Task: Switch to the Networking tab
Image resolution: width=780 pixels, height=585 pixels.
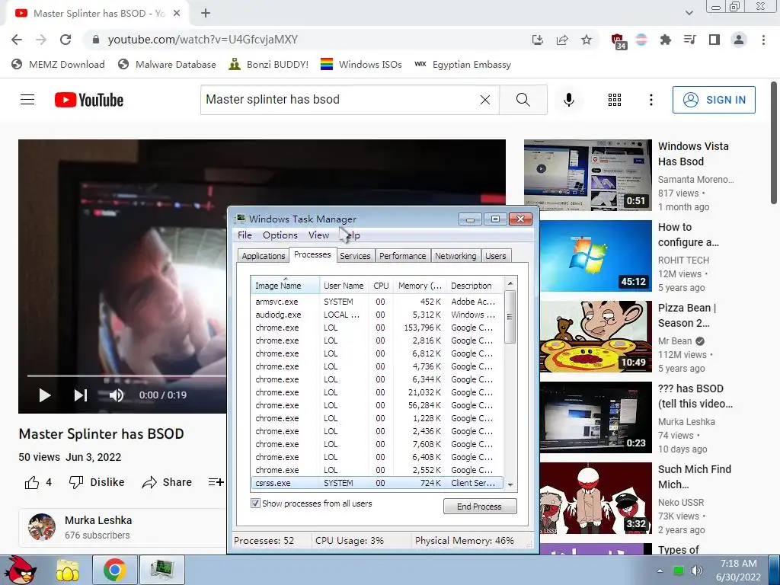Action: tap(456, 256)
